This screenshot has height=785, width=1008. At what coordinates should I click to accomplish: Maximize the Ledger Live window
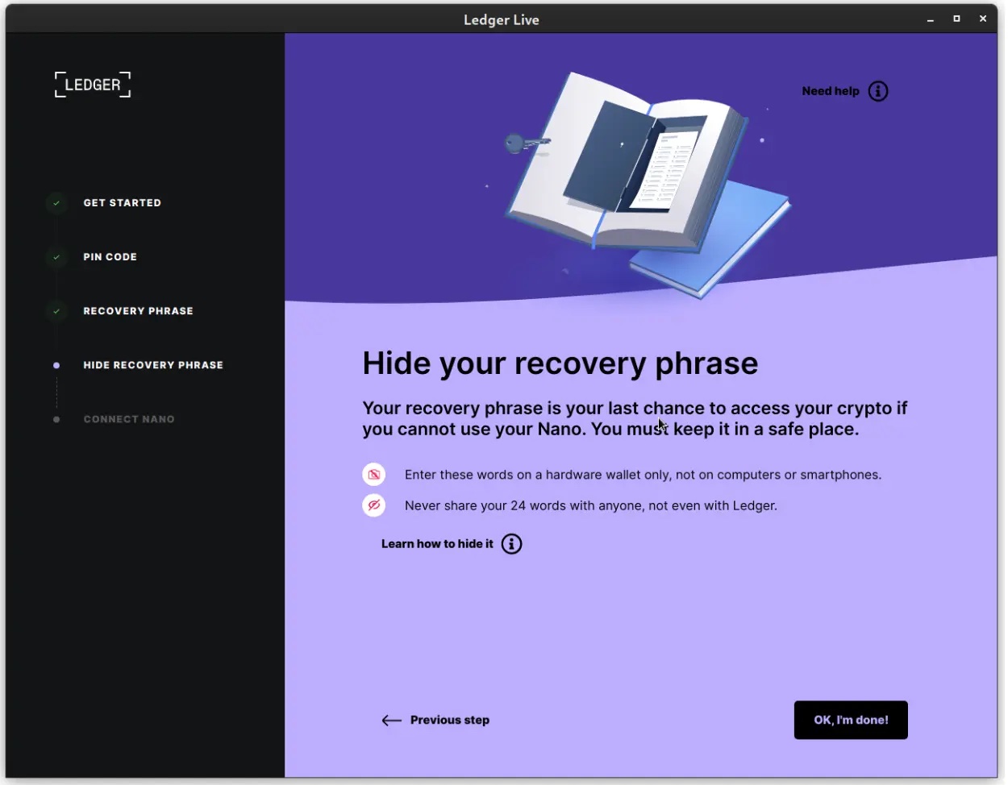click(956, 19)
